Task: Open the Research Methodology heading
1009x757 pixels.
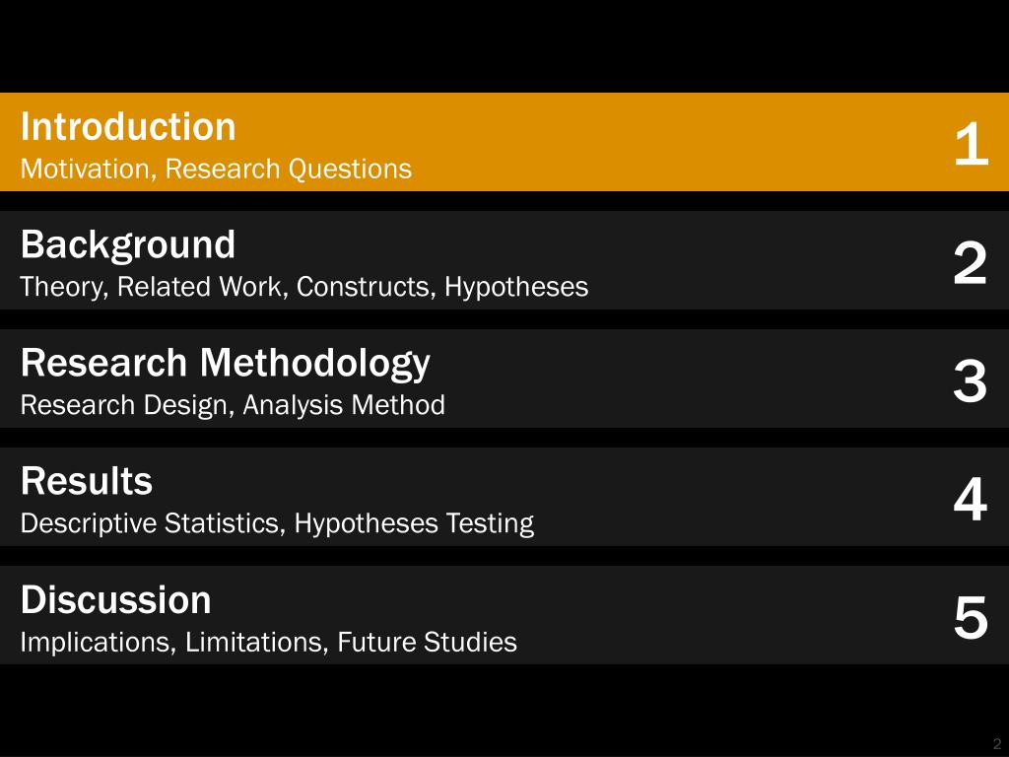Action: click(226, 364)
